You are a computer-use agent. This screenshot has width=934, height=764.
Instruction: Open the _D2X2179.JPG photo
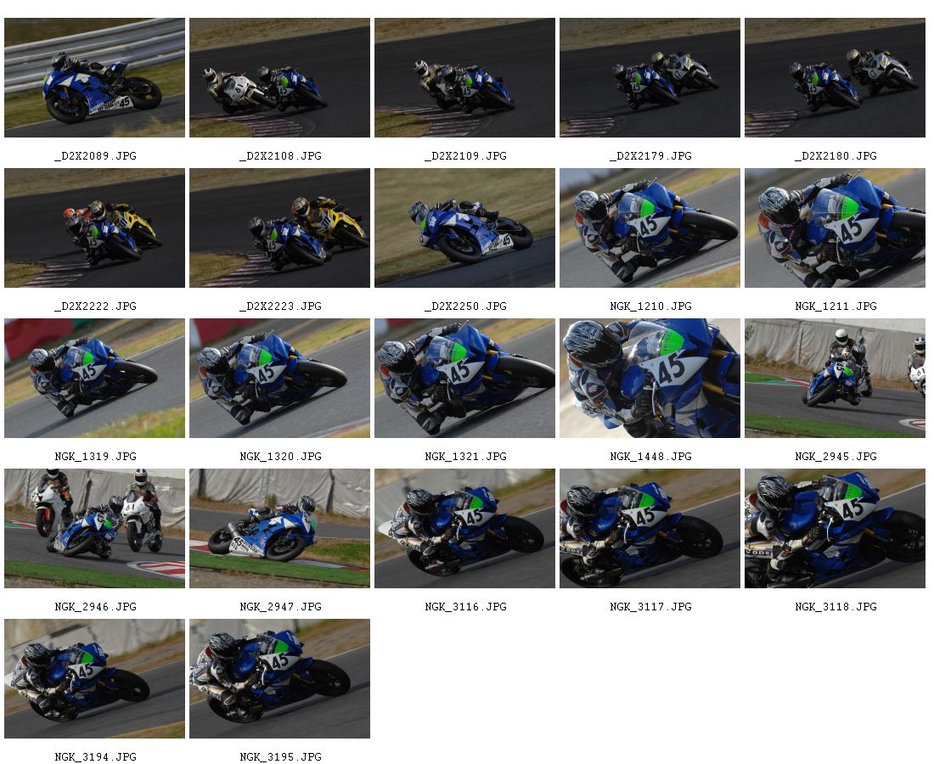pyautogui.click(x=650, y=77)
